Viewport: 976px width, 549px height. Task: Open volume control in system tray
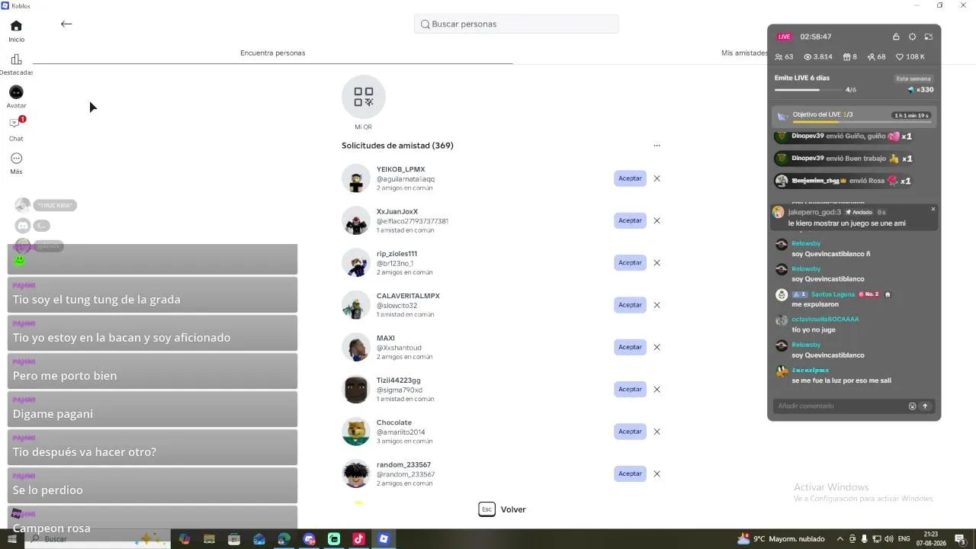[890, 539]
